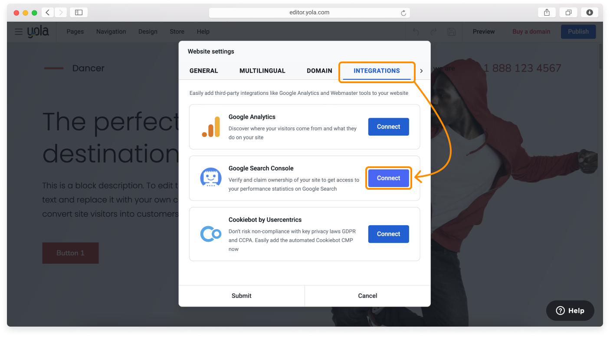Click the editor.yola.com address bar
The width and height of the screenshot is (610, 337).
click(309, 12)
